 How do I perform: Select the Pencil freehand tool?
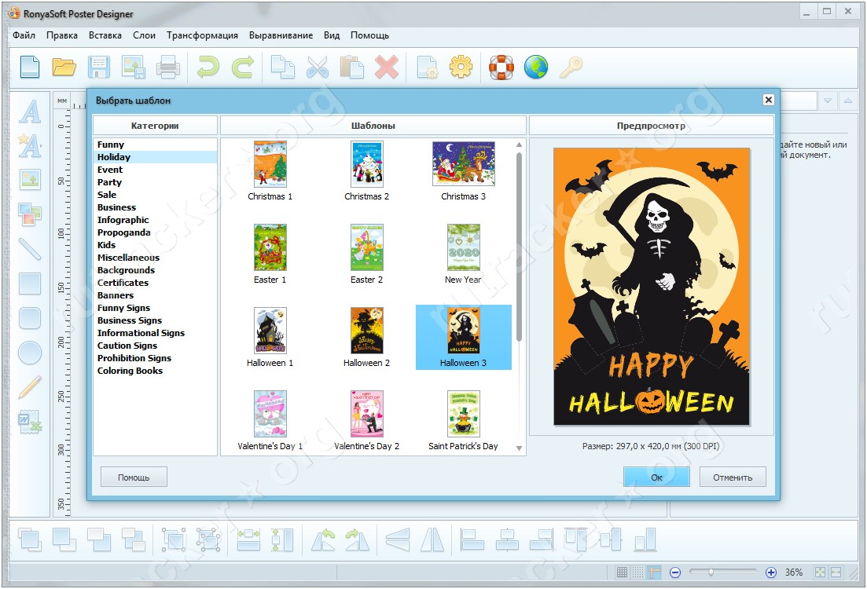pos(30,386)
